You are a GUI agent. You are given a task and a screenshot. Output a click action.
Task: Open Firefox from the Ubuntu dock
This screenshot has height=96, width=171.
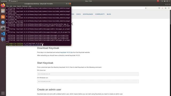click(3, 5)
